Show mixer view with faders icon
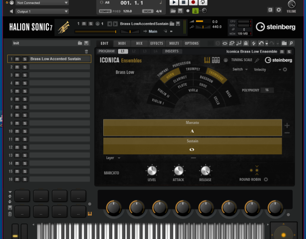 click(216, 60)
